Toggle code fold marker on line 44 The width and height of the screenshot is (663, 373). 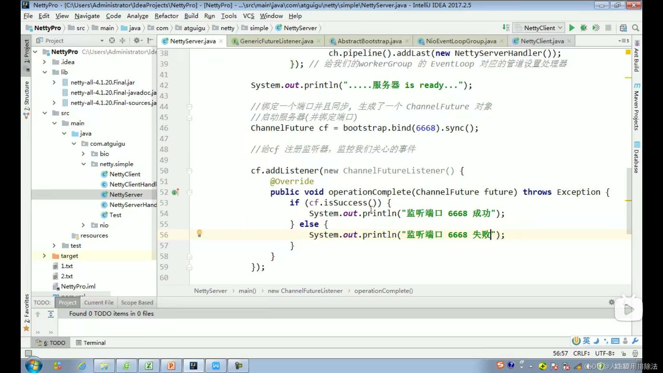point(189,107)
